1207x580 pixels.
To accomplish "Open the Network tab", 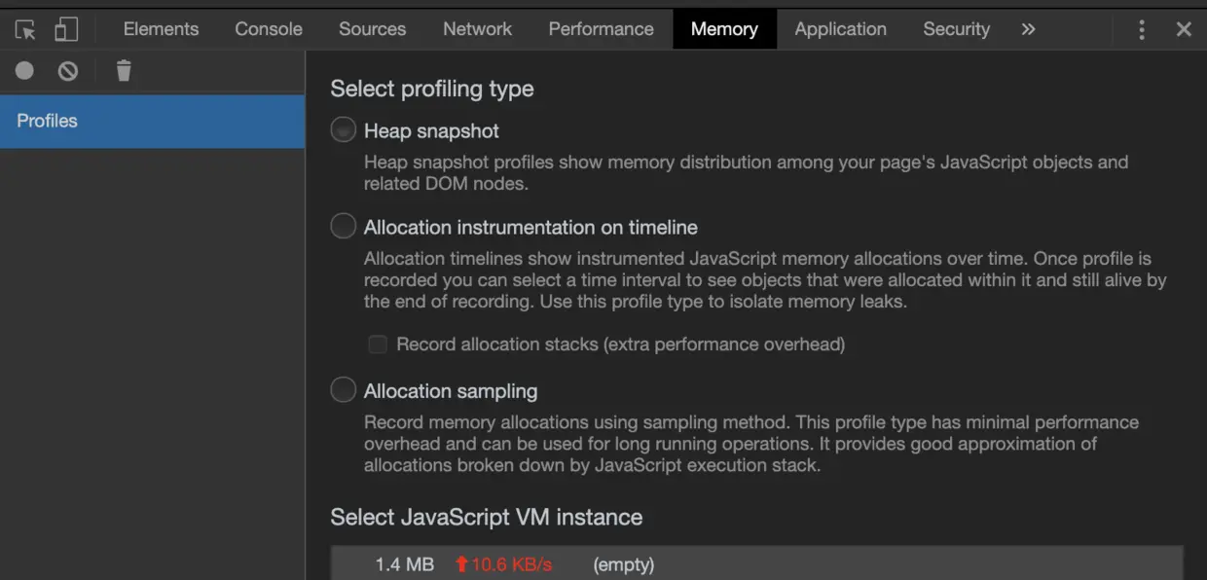I will coord(477,29).
